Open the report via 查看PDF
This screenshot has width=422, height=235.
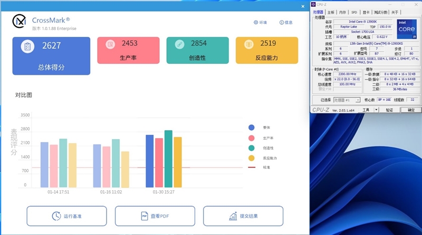[155, 216]
